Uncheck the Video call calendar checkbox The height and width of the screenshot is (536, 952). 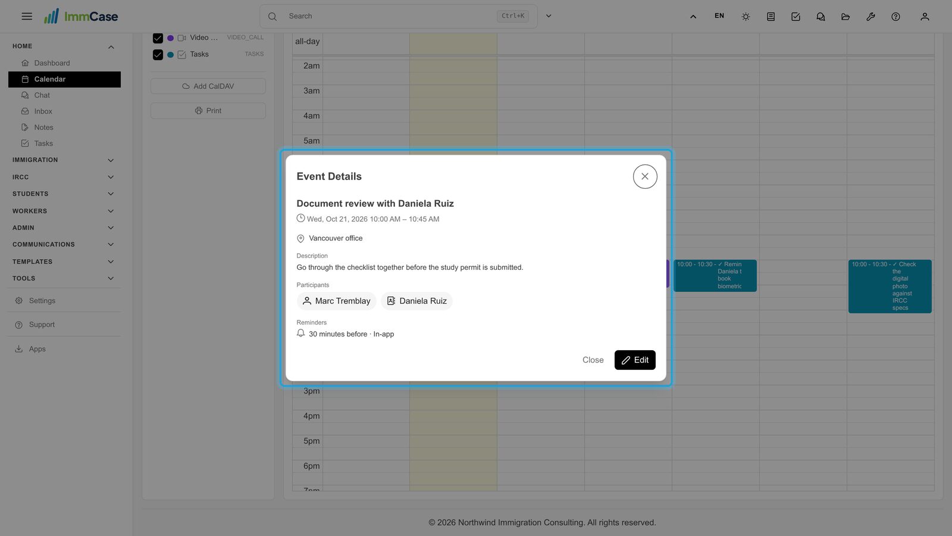click(x=158, y=38)
